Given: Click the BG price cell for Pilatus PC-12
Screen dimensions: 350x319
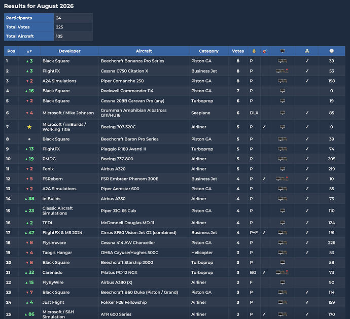Looking at the screenshot, I should [x=253, y=272].
